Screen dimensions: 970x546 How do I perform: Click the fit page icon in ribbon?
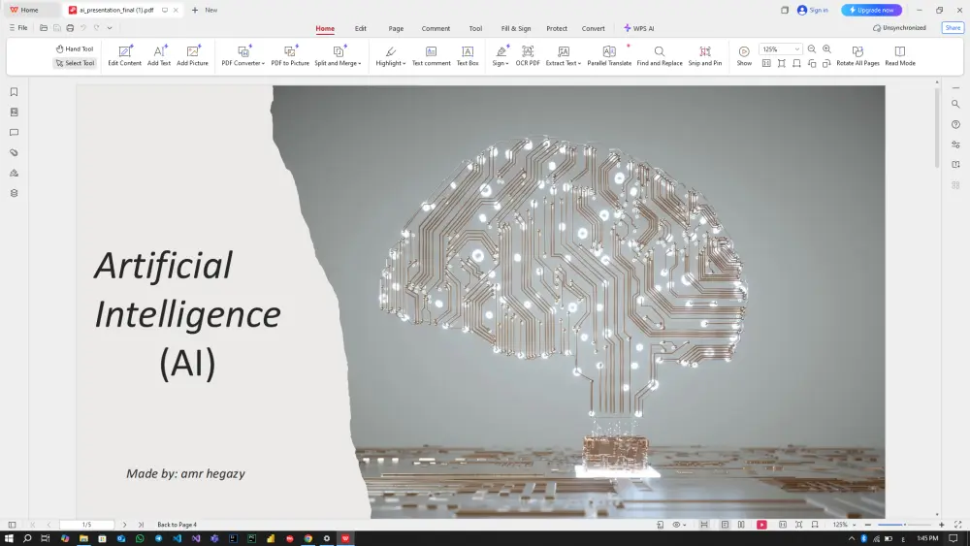[x=782, y=63]
